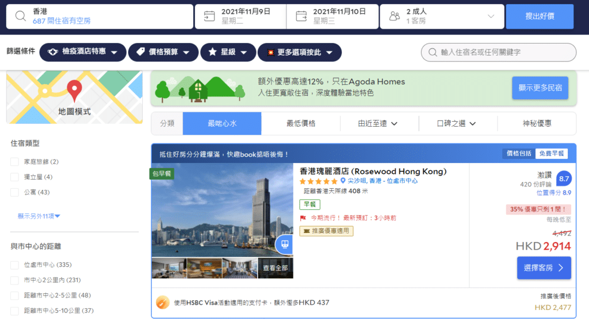Screen dimensions: 589x319
Task: Click the burst icon in 更多選項按此
Action: (x=270, y=52)
